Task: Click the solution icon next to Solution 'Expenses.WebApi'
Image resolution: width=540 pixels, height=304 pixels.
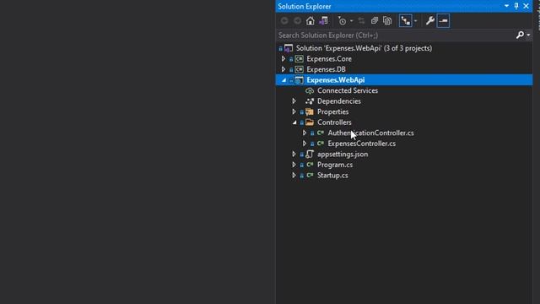Action: pyautogui.click(x=289, y=48)
